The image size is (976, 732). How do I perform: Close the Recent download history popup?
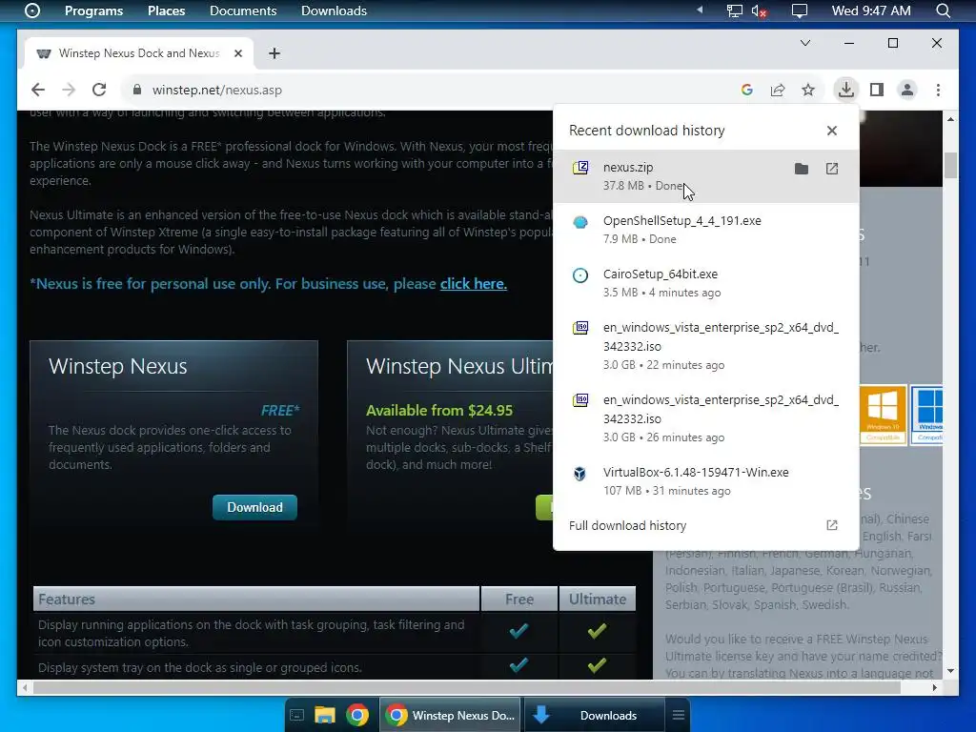click(x=831, y=131)
